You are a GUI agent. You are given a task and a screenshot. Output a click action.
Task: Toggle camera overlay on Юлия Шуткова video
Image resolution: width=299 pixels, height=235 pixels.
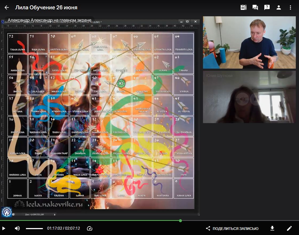256,99
